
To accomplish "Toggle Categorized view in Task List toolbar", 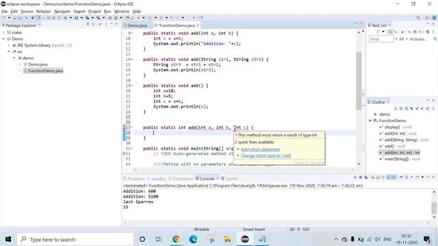I will click(390, 32).
